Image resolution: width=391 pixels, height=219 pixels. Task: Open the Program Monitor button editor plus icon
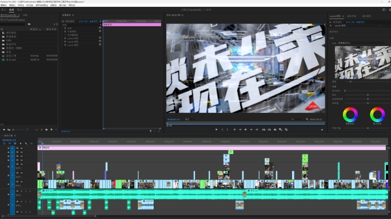pyautogui.click(x=322, y=129)
